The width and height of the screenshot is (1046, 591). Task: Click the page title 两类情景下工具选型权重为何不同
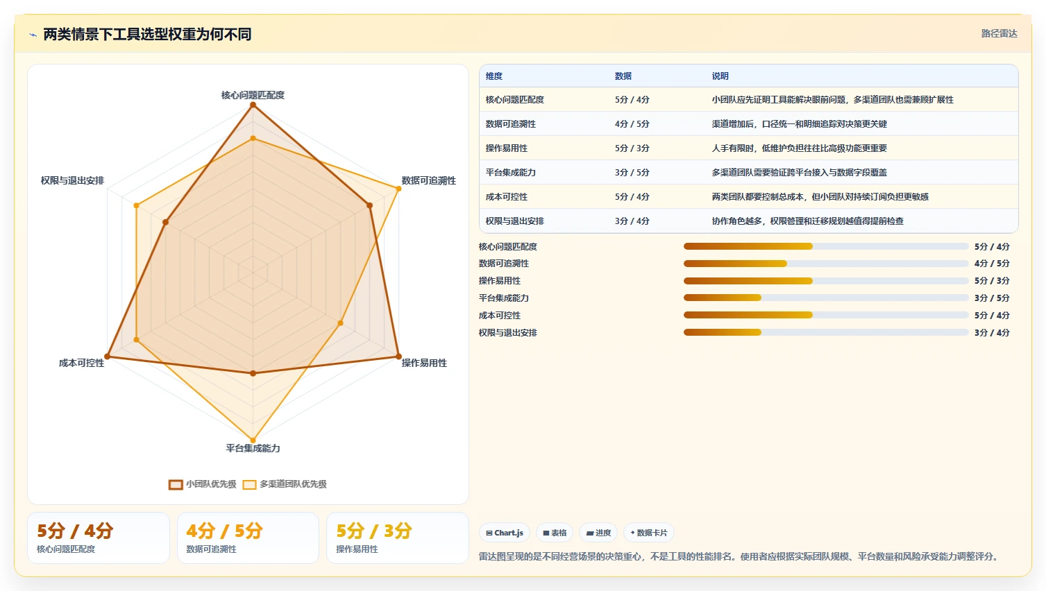click(147, 34)
